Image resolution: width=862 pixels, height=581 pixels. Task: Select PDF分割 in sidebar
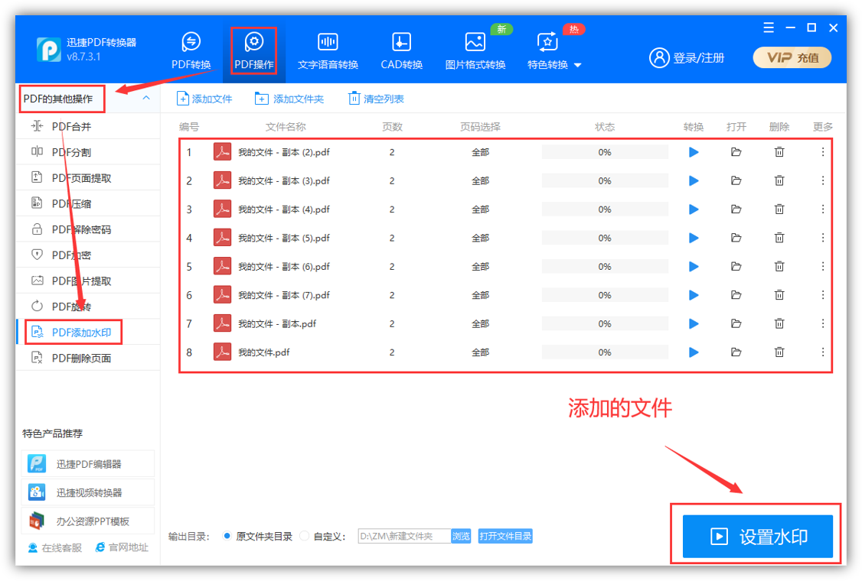pyautogui.click(x=88, y=152)
